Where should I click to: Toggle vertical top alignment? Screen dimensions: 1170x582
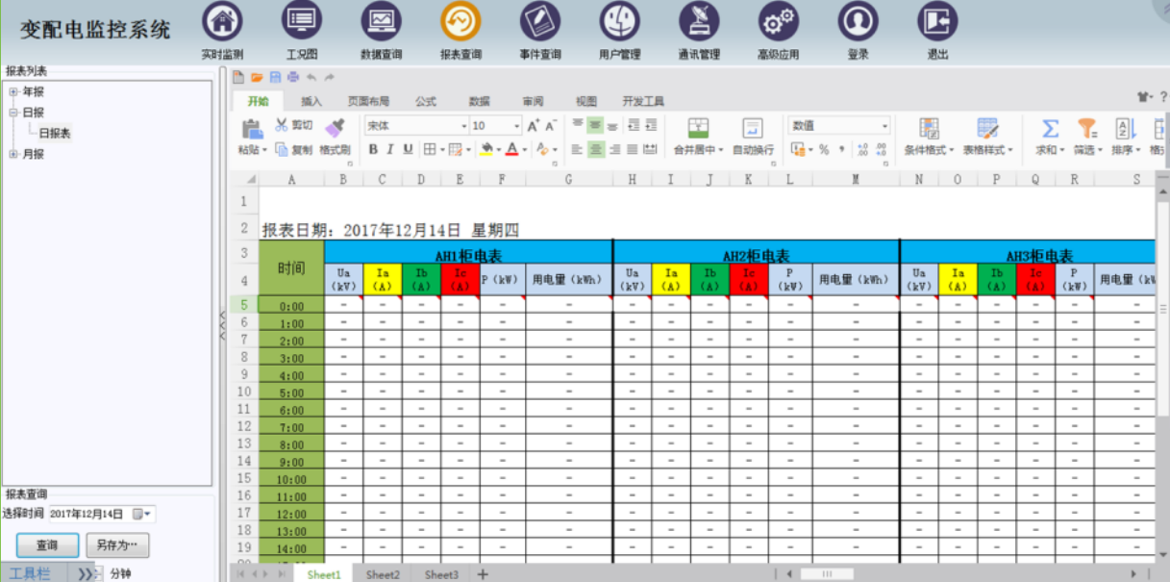click(x=577, y=125)
